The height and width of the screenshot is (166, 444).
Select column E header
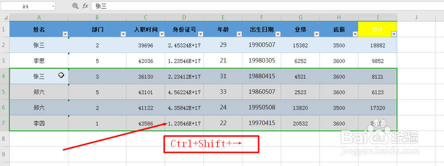coord(223,18)
